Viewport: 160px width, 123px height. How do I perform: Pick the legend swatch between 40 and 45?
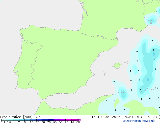click(x=68, y=120)
